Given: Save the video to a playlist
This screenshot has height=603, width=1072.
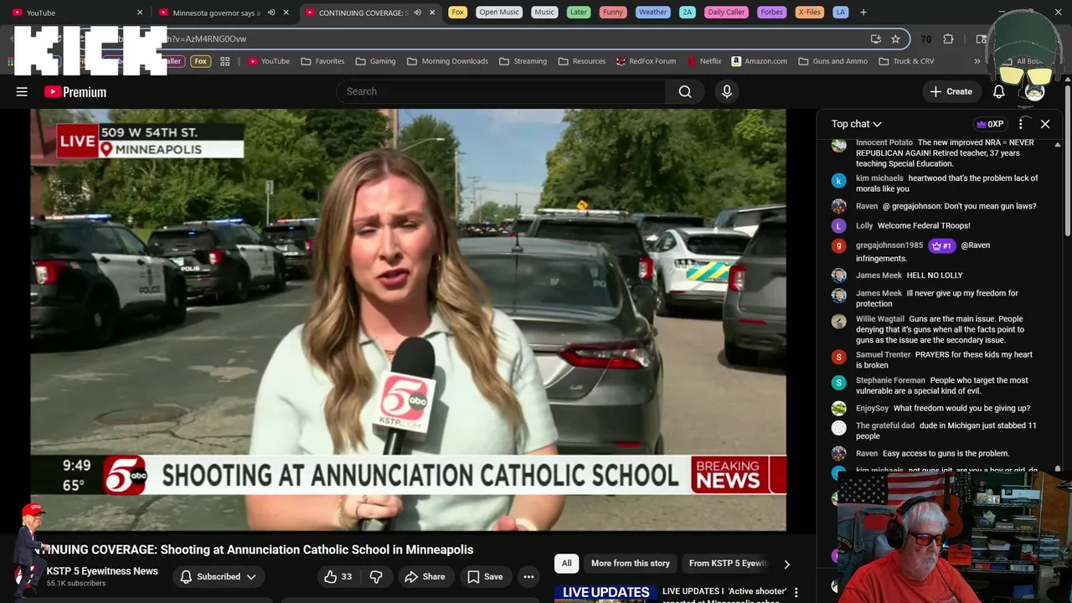Looking at the screenshot, I should 485,576.
